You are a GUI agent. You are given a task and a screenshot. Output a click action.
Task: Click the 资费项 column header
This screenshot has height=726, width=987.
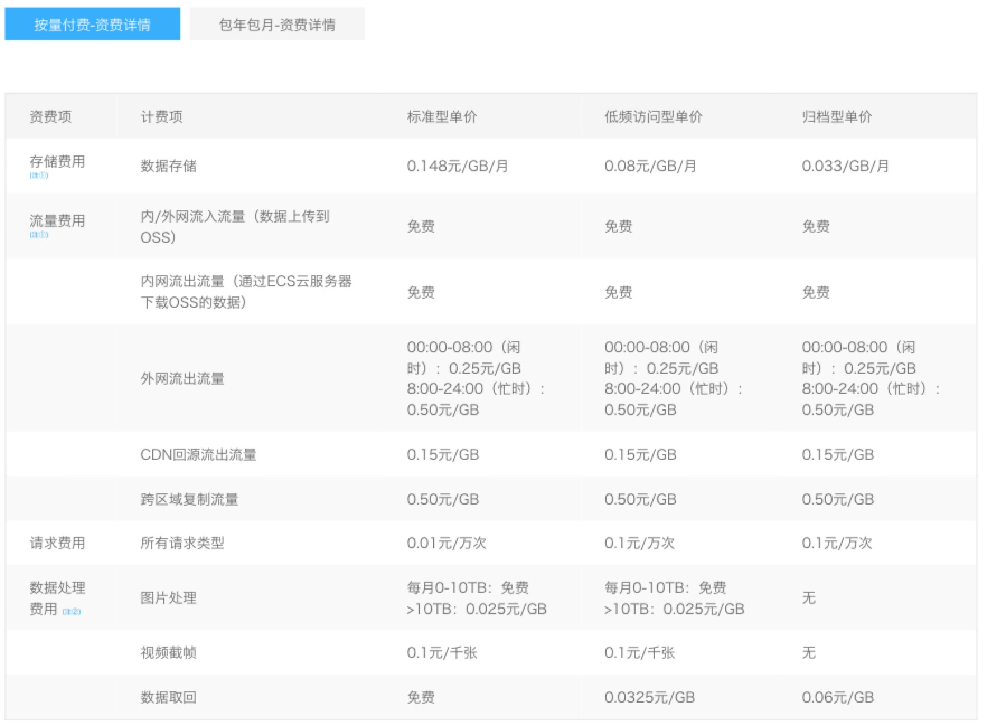[x=51, y=116]
